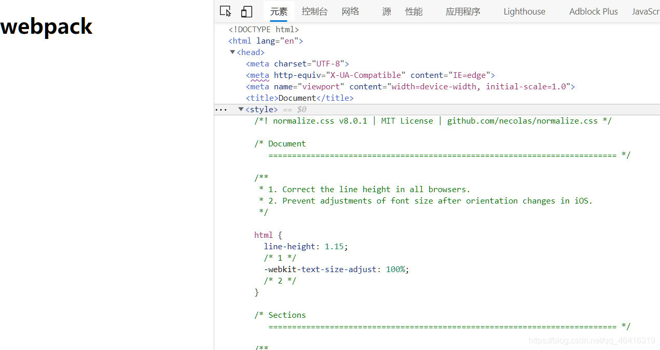Select the meta http-equiv X-UA-Compatible node

(x=370, y=75)
